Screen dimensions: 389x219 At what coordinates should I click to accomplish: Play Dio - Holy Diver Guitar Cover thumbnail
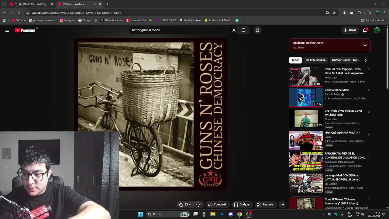(306, 118)
